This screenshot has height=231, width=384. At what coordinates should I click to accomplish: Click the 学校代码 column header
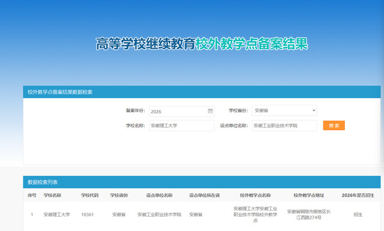(x=90, y=196)
